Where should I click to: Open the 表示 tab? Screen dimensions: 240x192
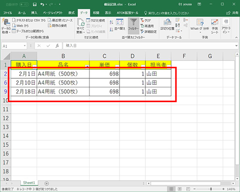coord(108,13)
